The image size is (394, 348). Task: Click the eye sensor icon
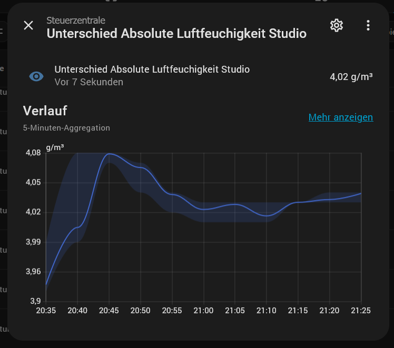[36, 76]
